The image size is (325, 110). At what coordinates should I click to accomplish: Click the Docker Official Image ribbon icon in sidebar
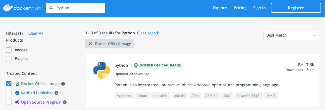[x=17, y=84]
